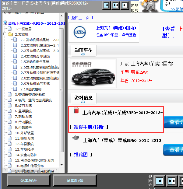Open 6.悬架系统
183x189 pixels.
(x=23, y=111)
